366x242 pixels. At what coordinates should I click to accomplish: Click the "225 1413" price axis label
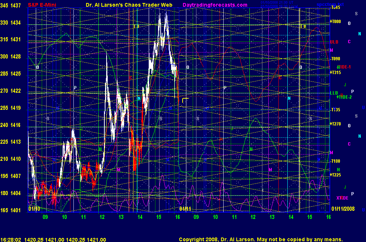pyautogui.click(x=10, y=142)
